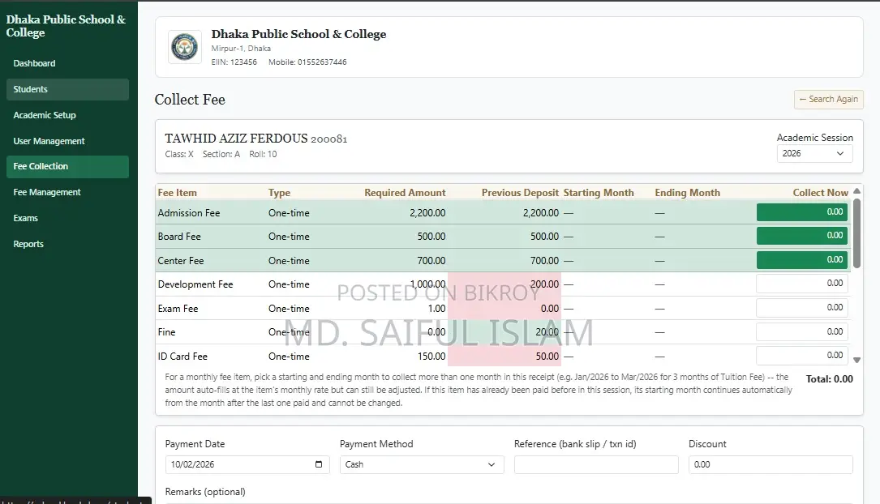Click the Discount input field
Viewport: 880px width, 504px height.
click(771, 464)
